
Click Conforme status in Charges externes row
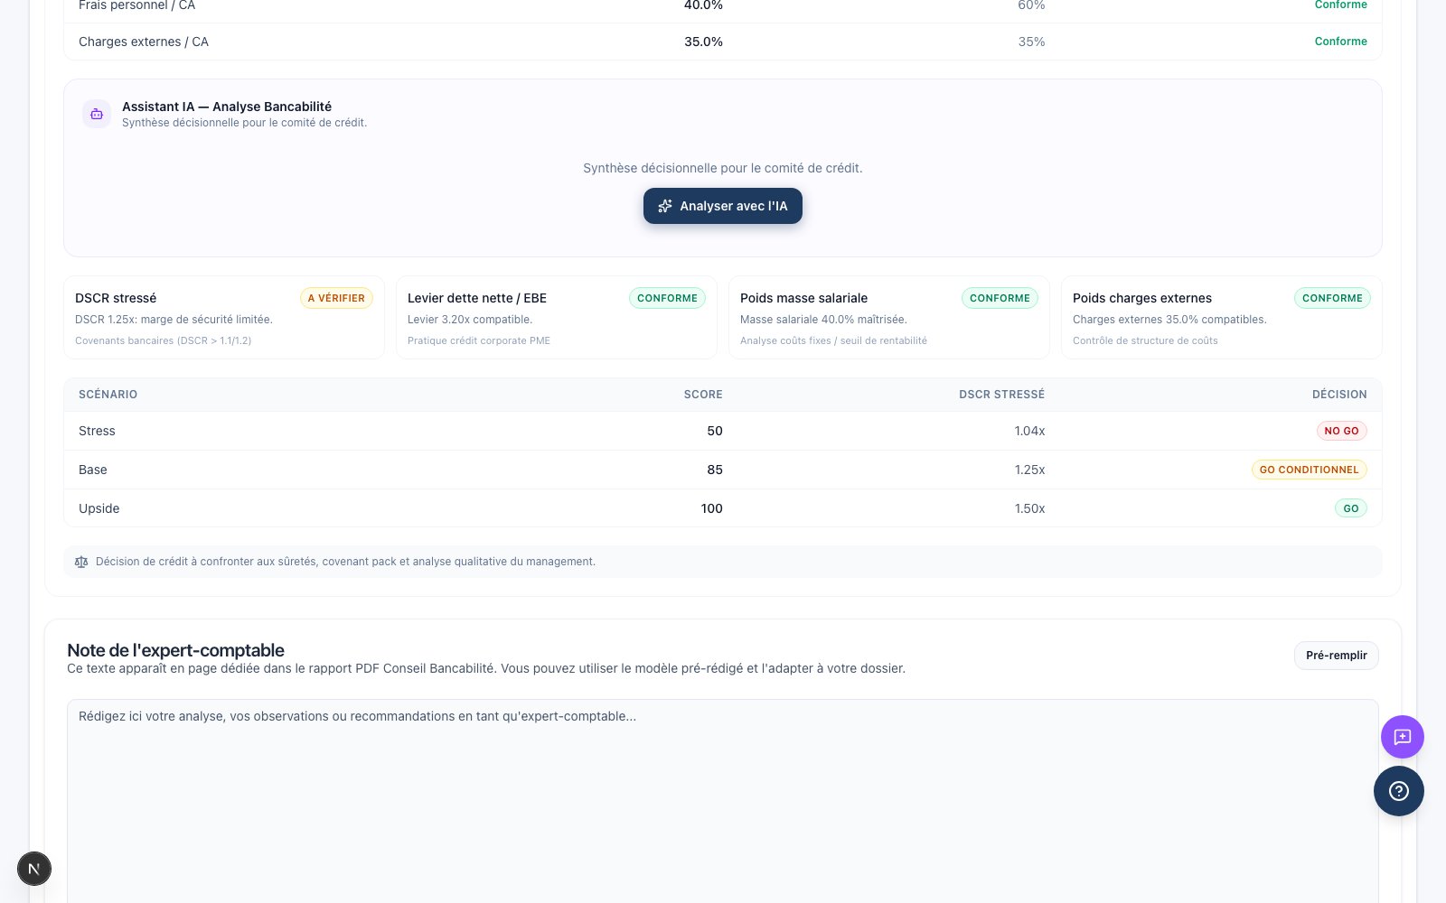[x=1340, y=42]
